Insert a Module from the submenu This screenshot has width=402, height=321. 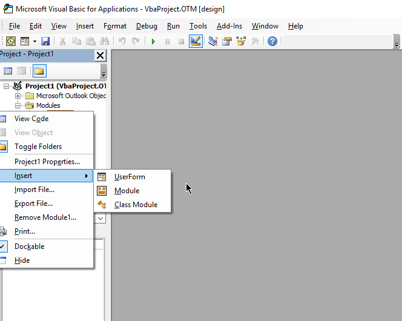pos(133,191)
